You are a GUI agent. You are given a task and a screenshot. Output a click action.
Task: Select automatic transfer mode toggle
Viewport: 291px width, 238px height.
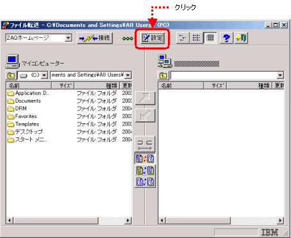pos(145,158)
